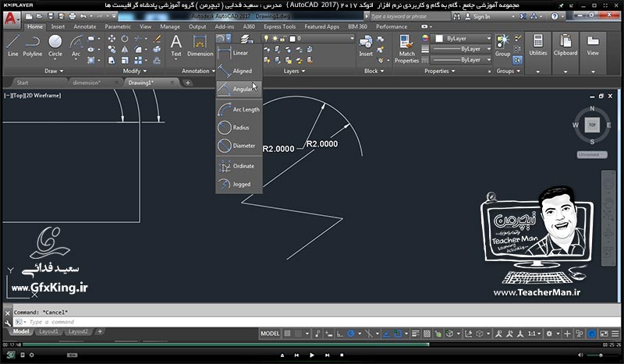Toggle hardware acceleration blue circle icon
This screenshot has height=364, width=624.
click(592, 334)
